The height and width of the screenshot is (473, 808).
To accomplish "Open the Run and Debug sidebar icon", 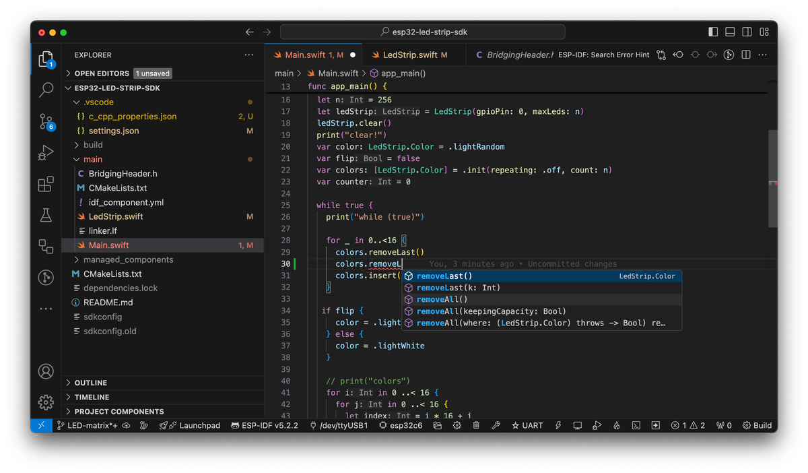I will click(46, 153).
